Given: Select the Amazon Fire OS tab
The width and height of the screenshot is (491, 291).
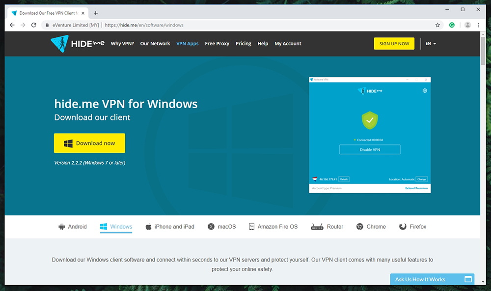Looking at the screenshot, I should [x=273, y=227].
